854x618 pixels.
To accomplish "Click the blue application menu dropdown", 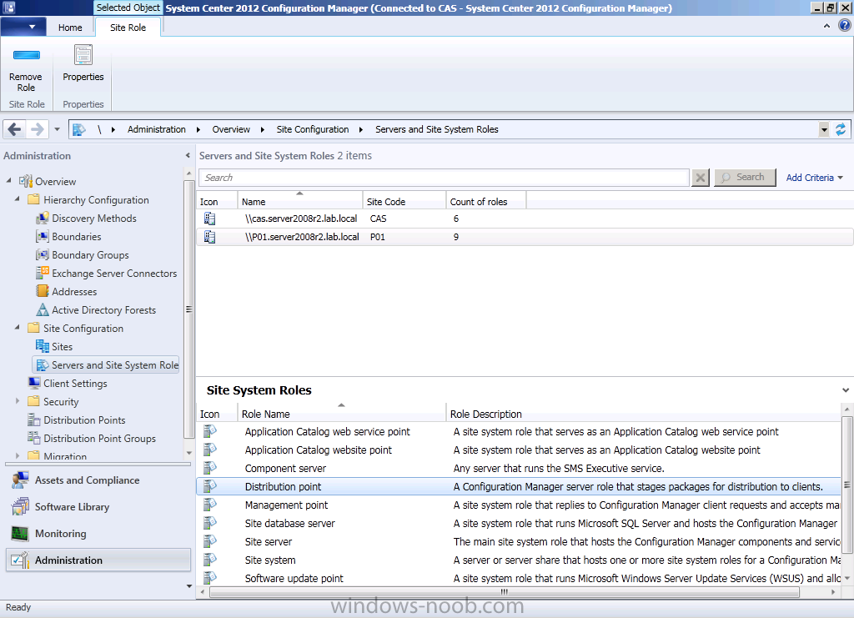I will click(x=23, y=27).
